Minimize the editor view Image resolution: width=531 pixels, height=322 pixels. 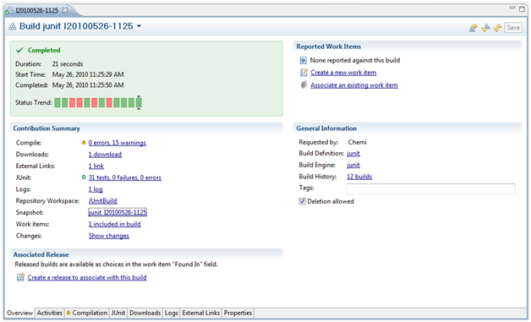[x=512, y=8]
